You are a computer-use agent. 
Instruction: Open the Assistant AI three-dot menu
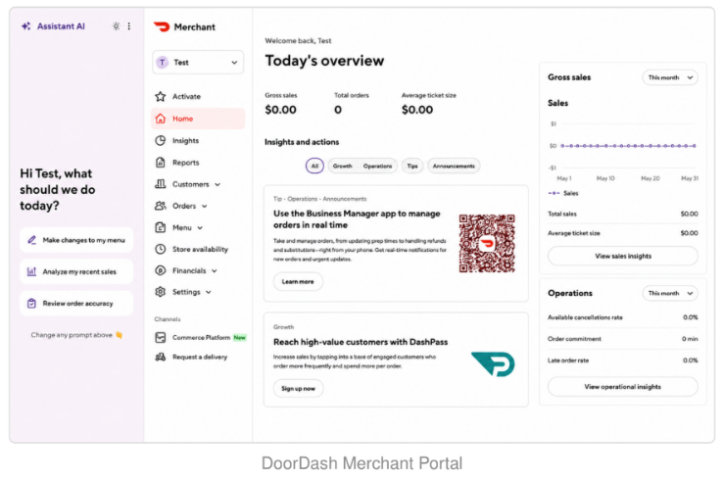[x=129, y=26]
